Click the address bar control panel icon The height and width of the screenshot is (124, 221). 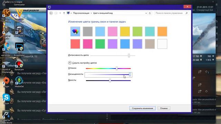(68, 13)
